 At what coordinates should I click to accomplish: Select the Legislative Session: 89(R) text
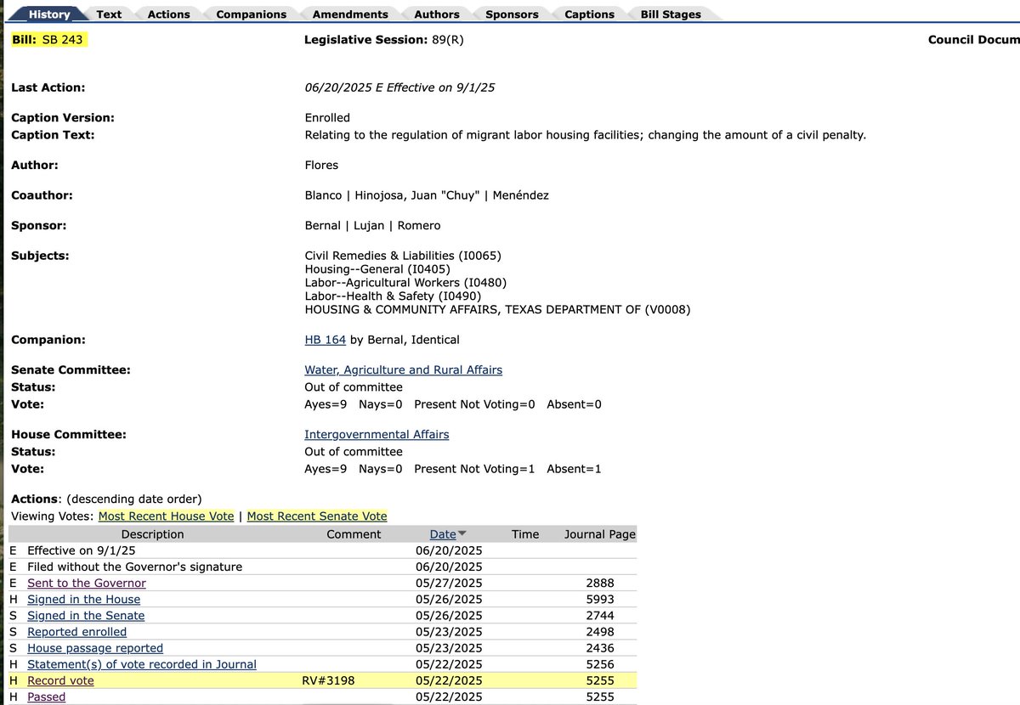coord(384,40)
